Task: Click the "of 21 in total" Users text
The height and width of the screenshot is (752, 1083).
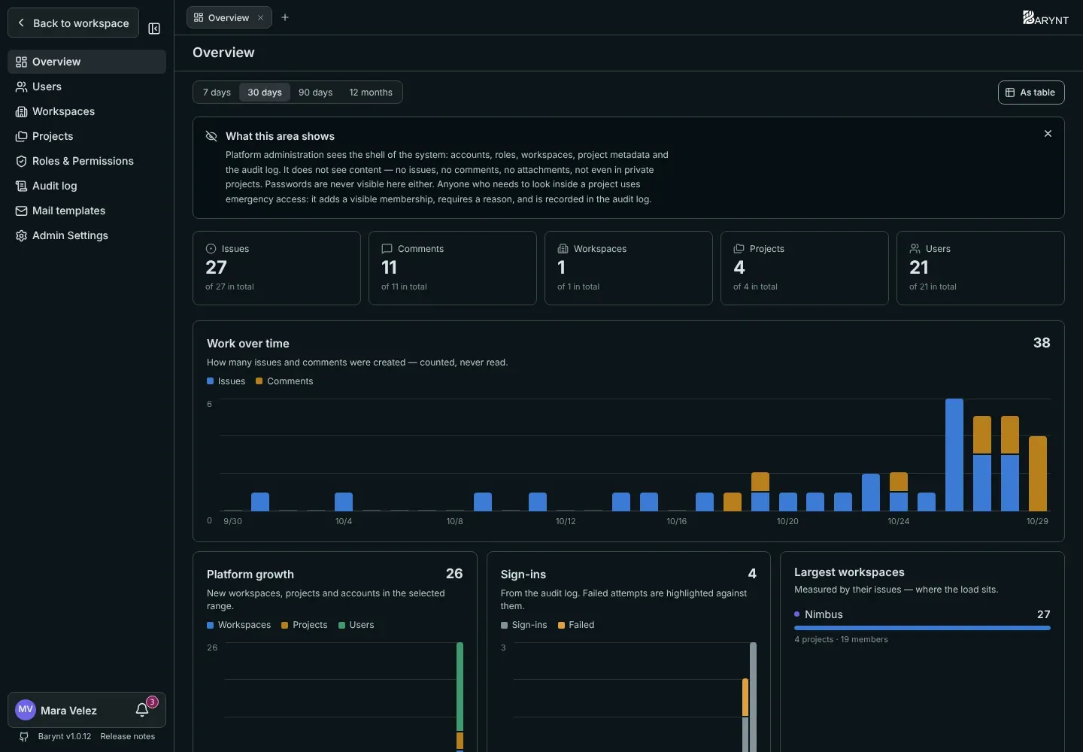Action: [933, 287]
